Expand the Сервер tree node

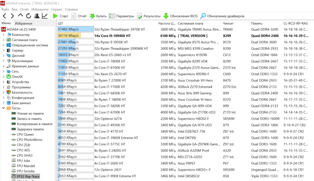[4, 50]
